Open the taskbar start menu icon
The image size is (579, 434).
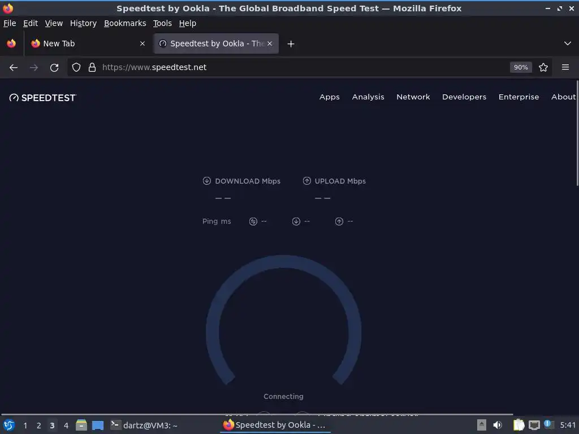click(x=9, y=426)
